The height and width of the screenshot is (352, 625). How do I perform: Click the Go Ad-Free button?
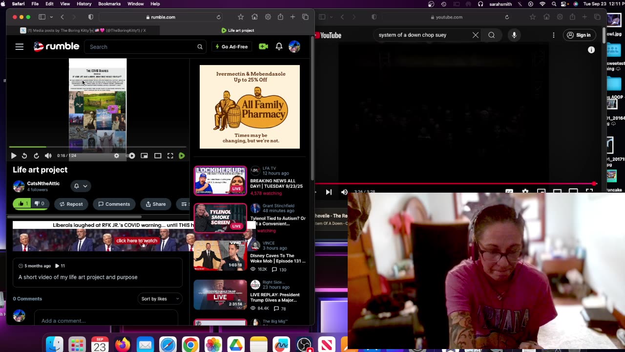[231, 47]
